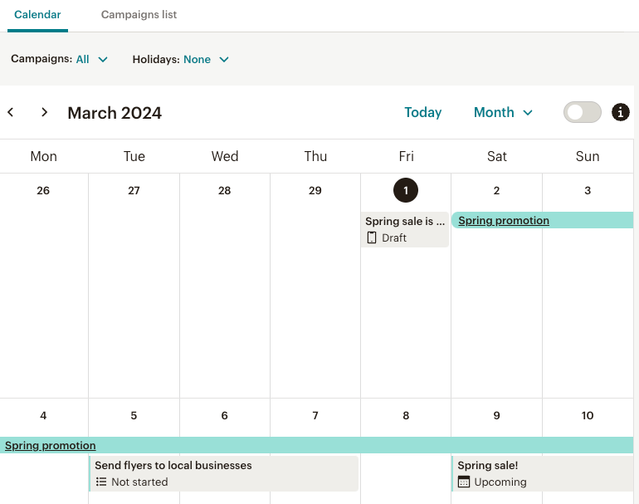Image resolution: width=639 pixels, height=504 pixels.
Task: Open the Campaigns filter dropdown
Action: [x=92, y=59]
